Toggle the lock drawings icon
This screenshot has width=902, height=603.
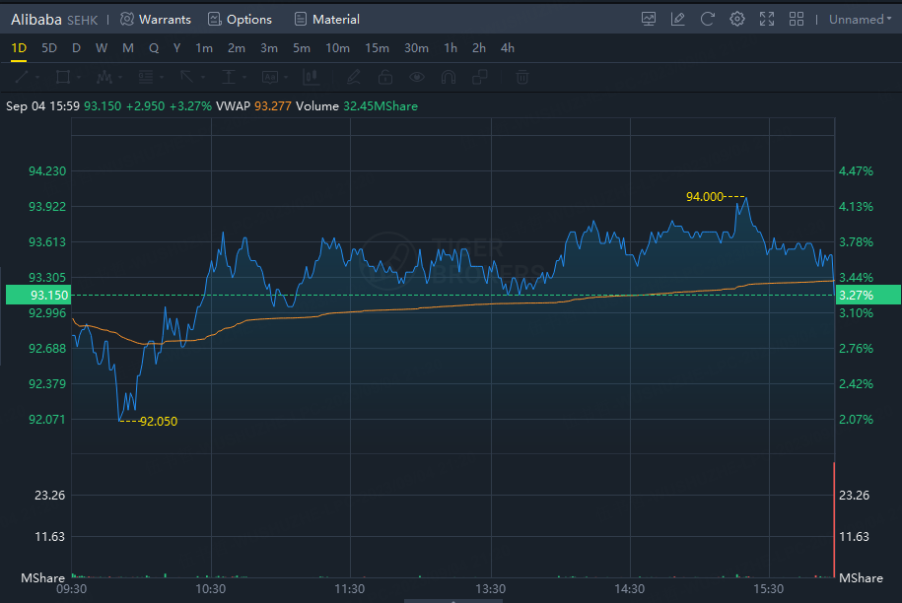(x=385, y=77)
